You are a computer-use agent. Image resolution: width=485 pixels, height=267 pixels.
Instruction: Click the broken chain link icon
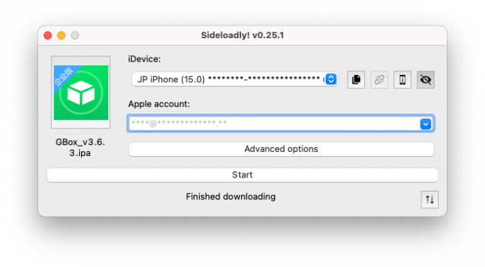coord(379,80)
